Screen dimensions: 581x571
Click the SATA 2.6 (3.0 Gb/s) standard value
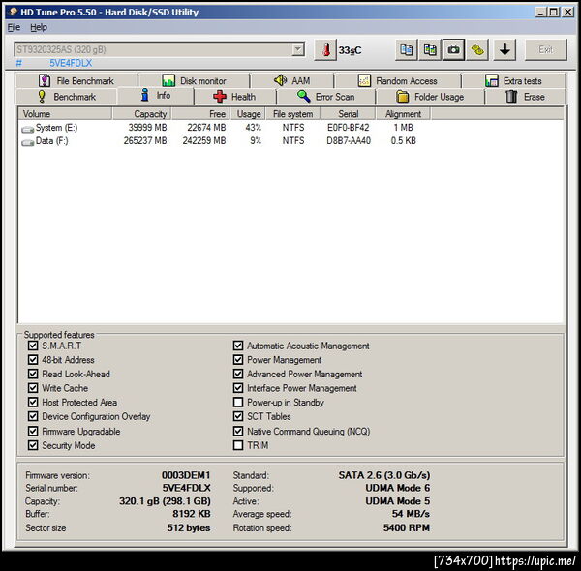click(x=384, y=475)
